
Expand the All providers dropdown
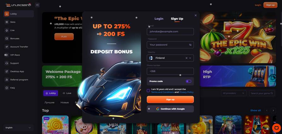pyautogui.click(x=233, y=93)
